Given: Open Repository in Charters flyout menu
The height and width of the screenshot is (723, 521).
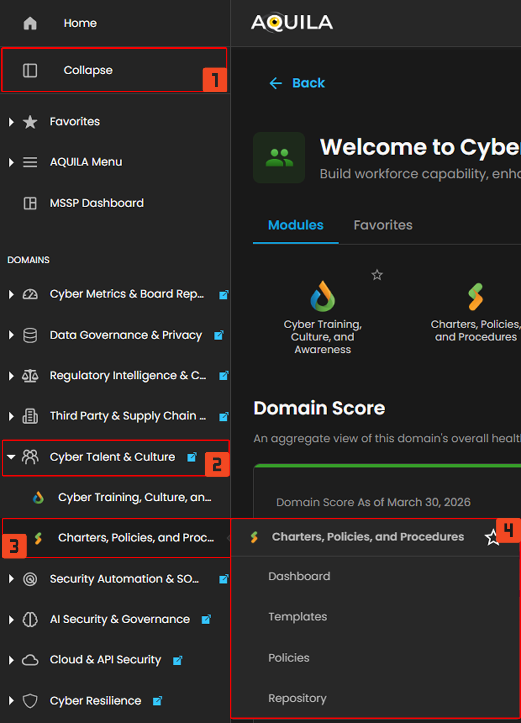Looking at the screenshot, I should [297, 698].
